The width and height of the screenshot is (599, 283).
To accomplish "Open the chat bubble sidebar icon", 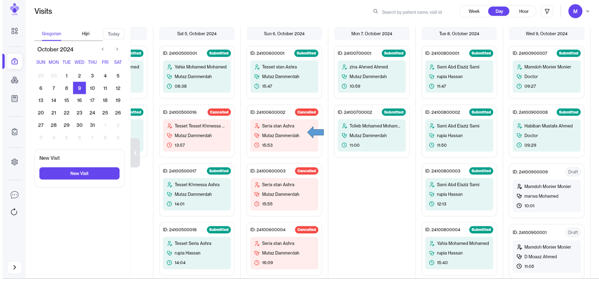I will [x=15, y=195].
